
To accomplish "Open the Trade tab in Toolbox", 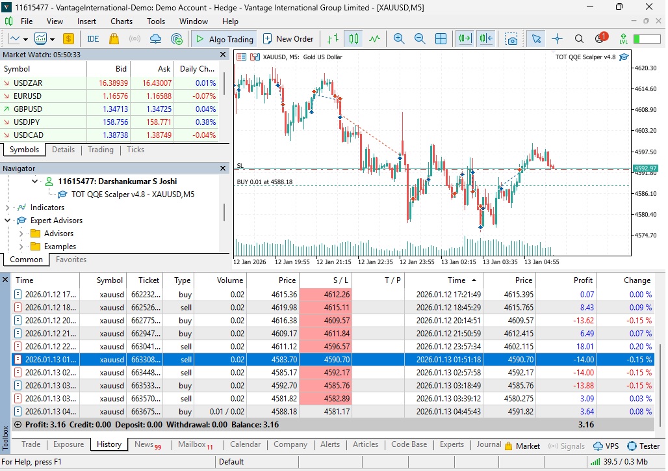I will [31, 444].
